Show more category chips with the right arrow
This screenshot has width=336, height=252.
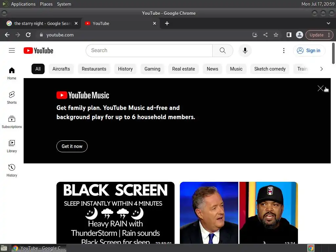point(321,69)
